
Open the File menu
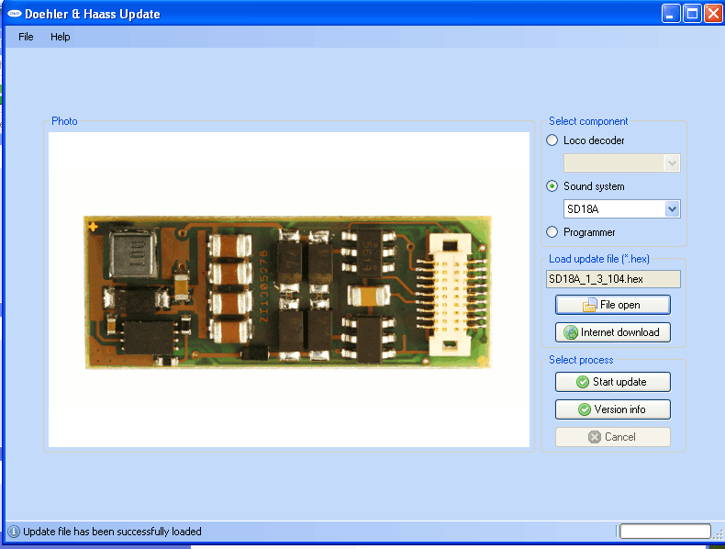click(26, 37)
